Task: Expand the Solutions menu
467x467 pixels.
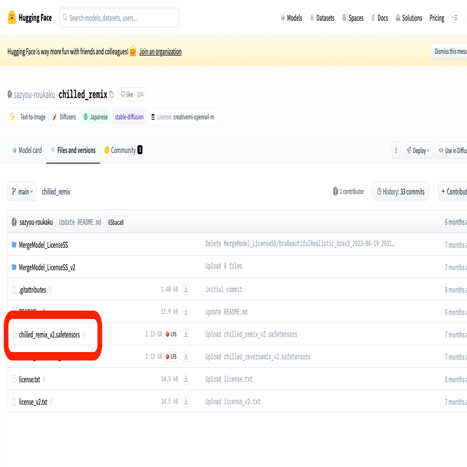Action: coord(409,18)
